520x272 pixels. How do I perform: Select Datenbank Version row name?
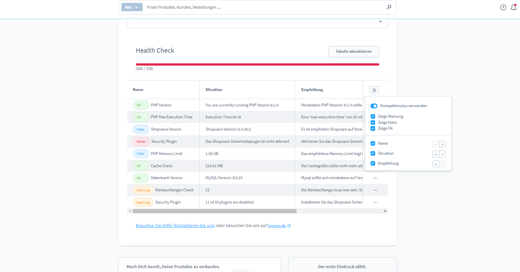pos(167,178)
